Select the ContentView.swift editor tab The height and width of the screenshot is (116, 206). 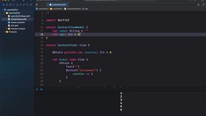click(x=57, y=5)
